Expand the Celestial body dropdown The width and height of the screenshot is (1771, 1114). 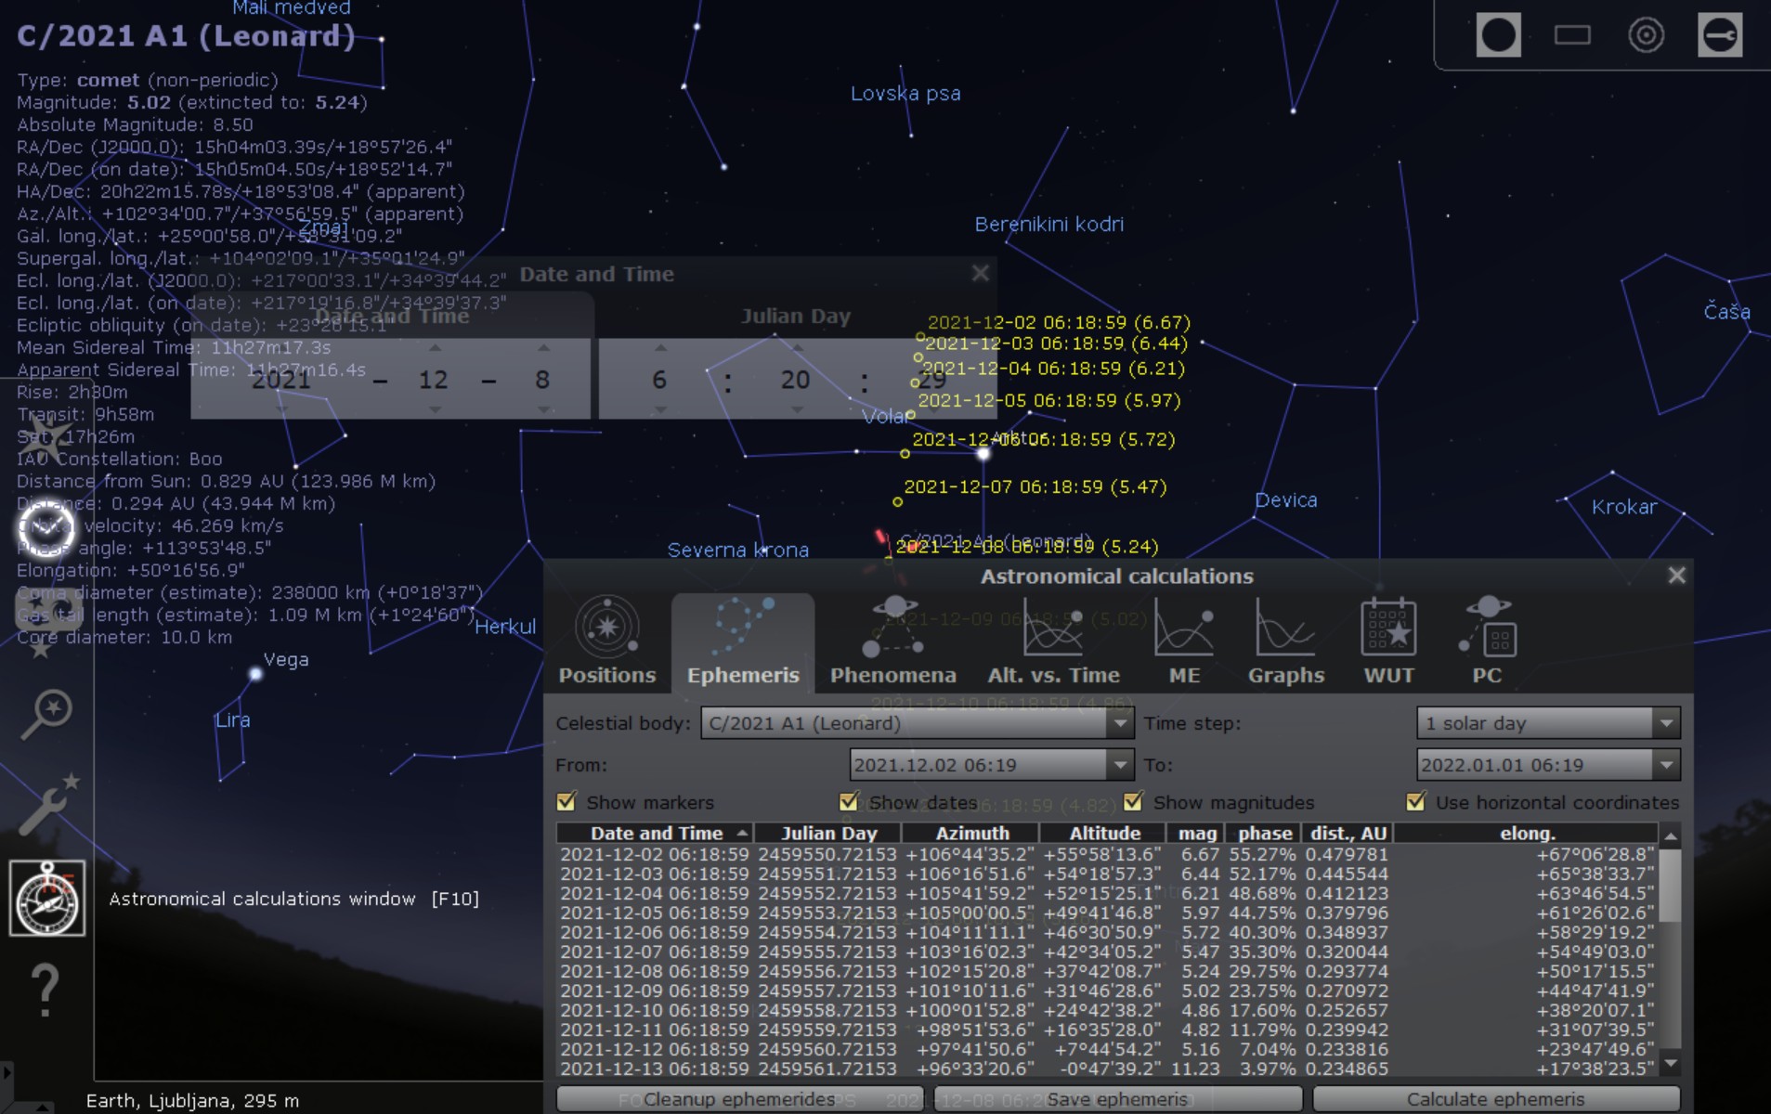pos(1120,723)
